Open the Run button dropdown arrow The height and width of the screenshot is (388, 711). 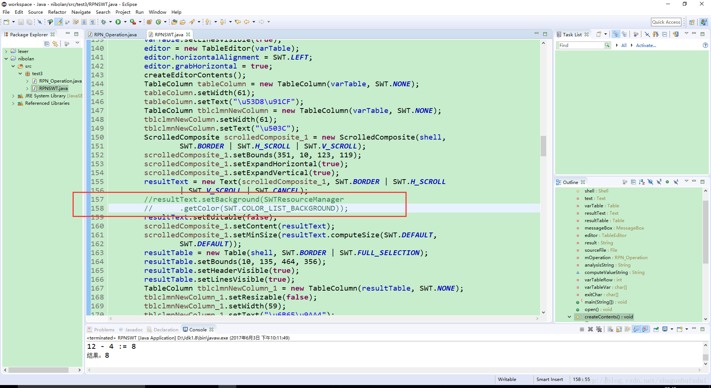click(x=125, y=22)
